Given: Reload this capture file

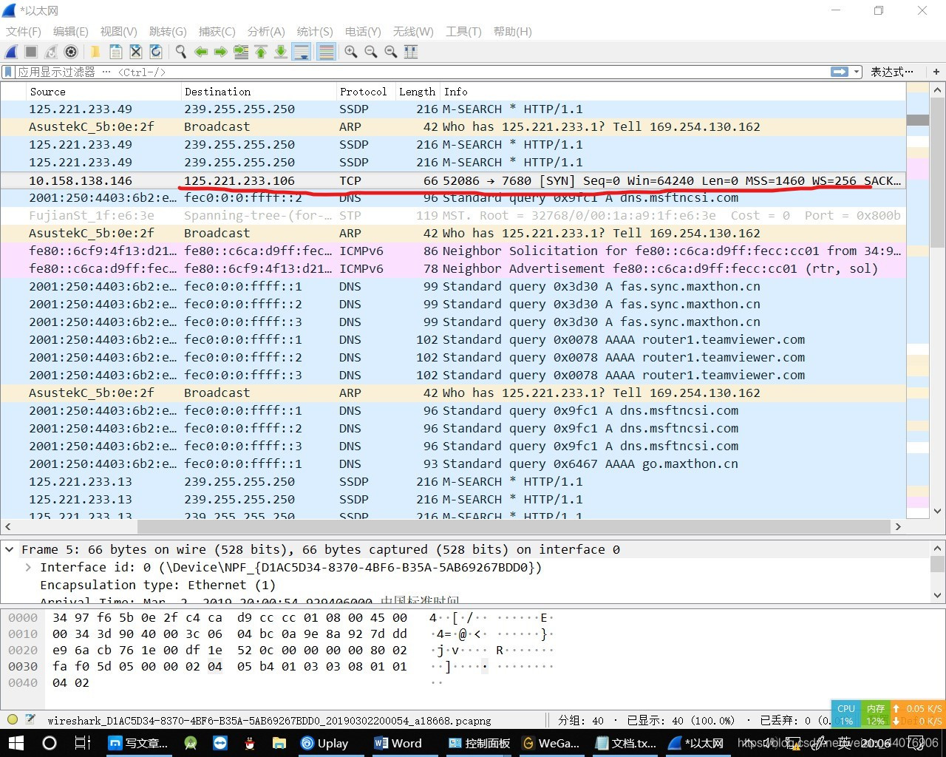Looking at the screenshot, I should (155, 52).
